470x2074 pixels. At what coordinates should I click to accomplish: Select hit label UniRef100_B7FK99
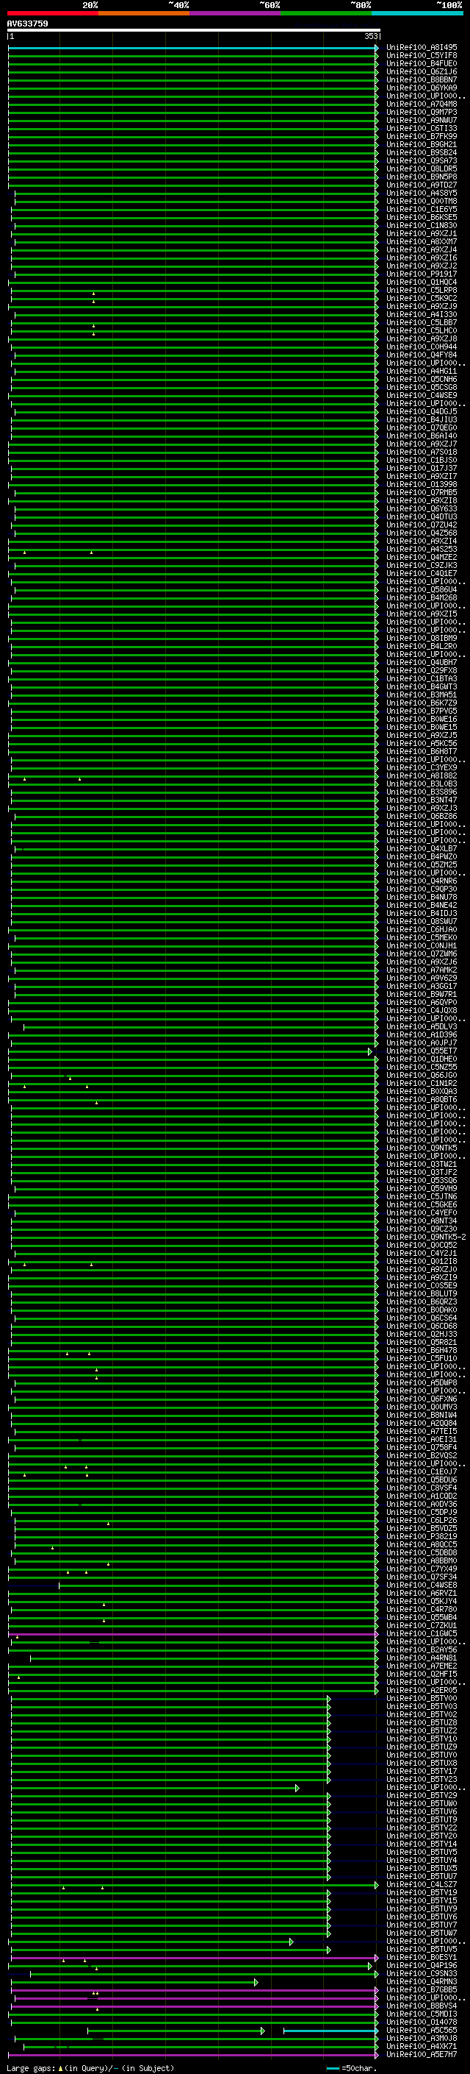(x=422, y=136)
